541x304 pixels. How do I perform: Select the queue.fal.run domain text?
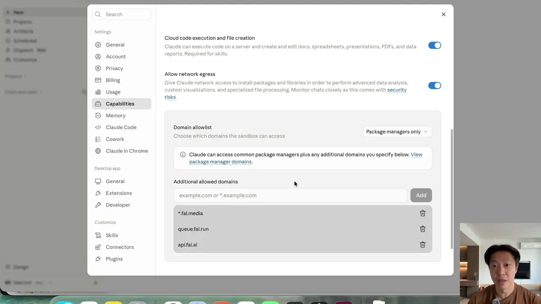tap(193, 229)
